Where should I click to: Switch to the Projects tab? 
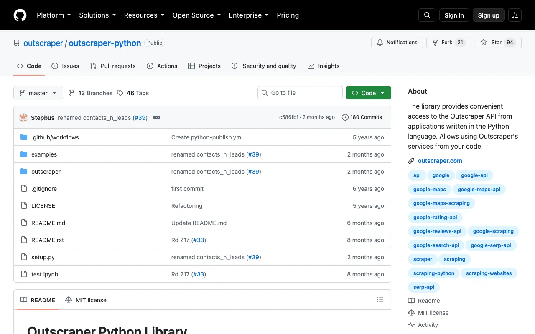tap(204, 66)
